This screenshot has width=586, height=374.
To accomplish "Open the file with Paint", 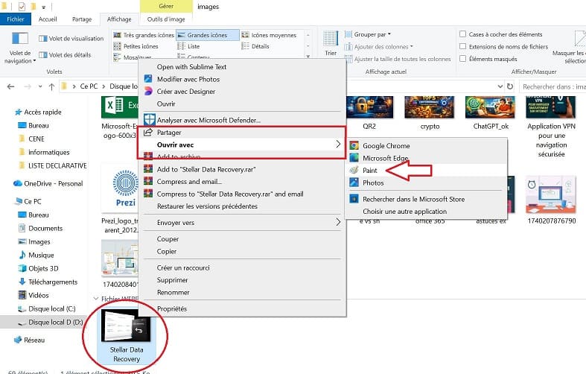I will pos(370,171).
